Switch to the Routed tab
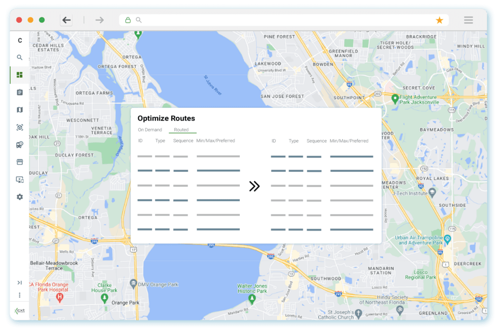 [x=182, y=130]
